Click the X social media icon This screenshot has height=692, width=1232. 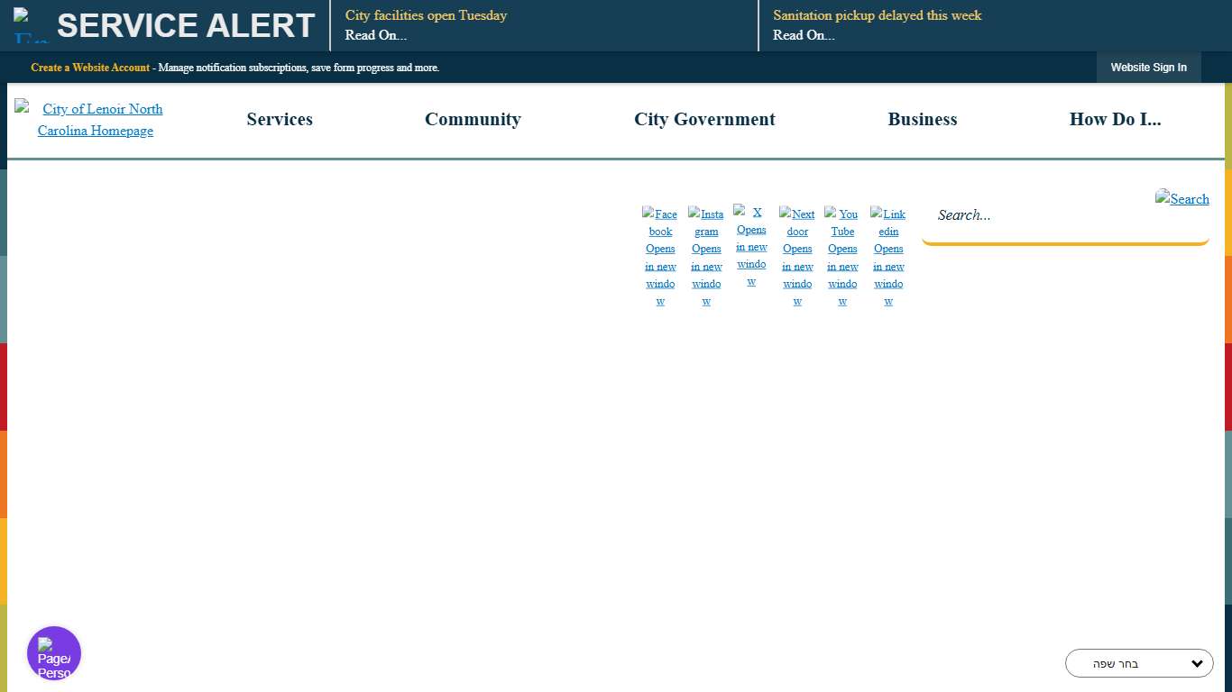coord(751,246)
